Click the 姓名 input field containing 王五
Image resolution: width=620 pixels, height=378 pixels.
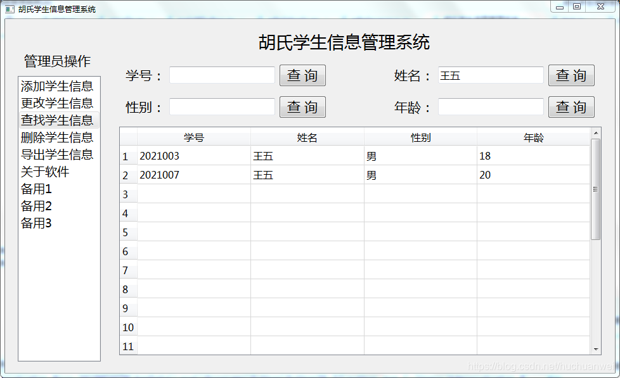[491, 75]
